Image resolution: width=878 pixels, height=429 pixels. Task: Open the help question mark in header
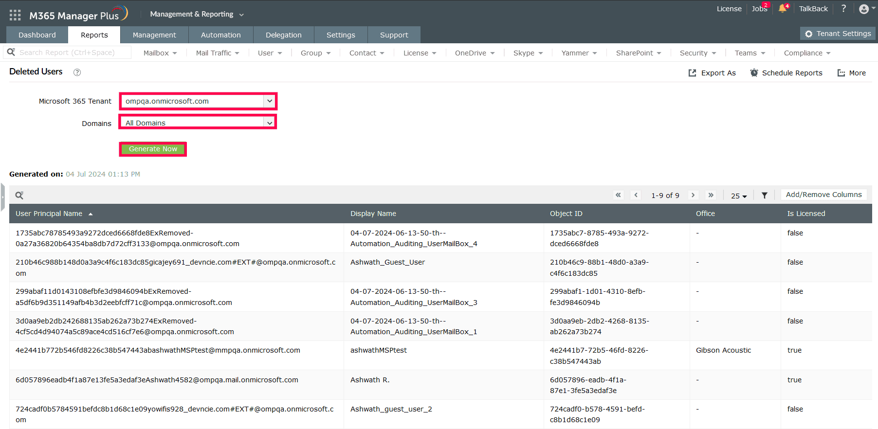point(843,8)
